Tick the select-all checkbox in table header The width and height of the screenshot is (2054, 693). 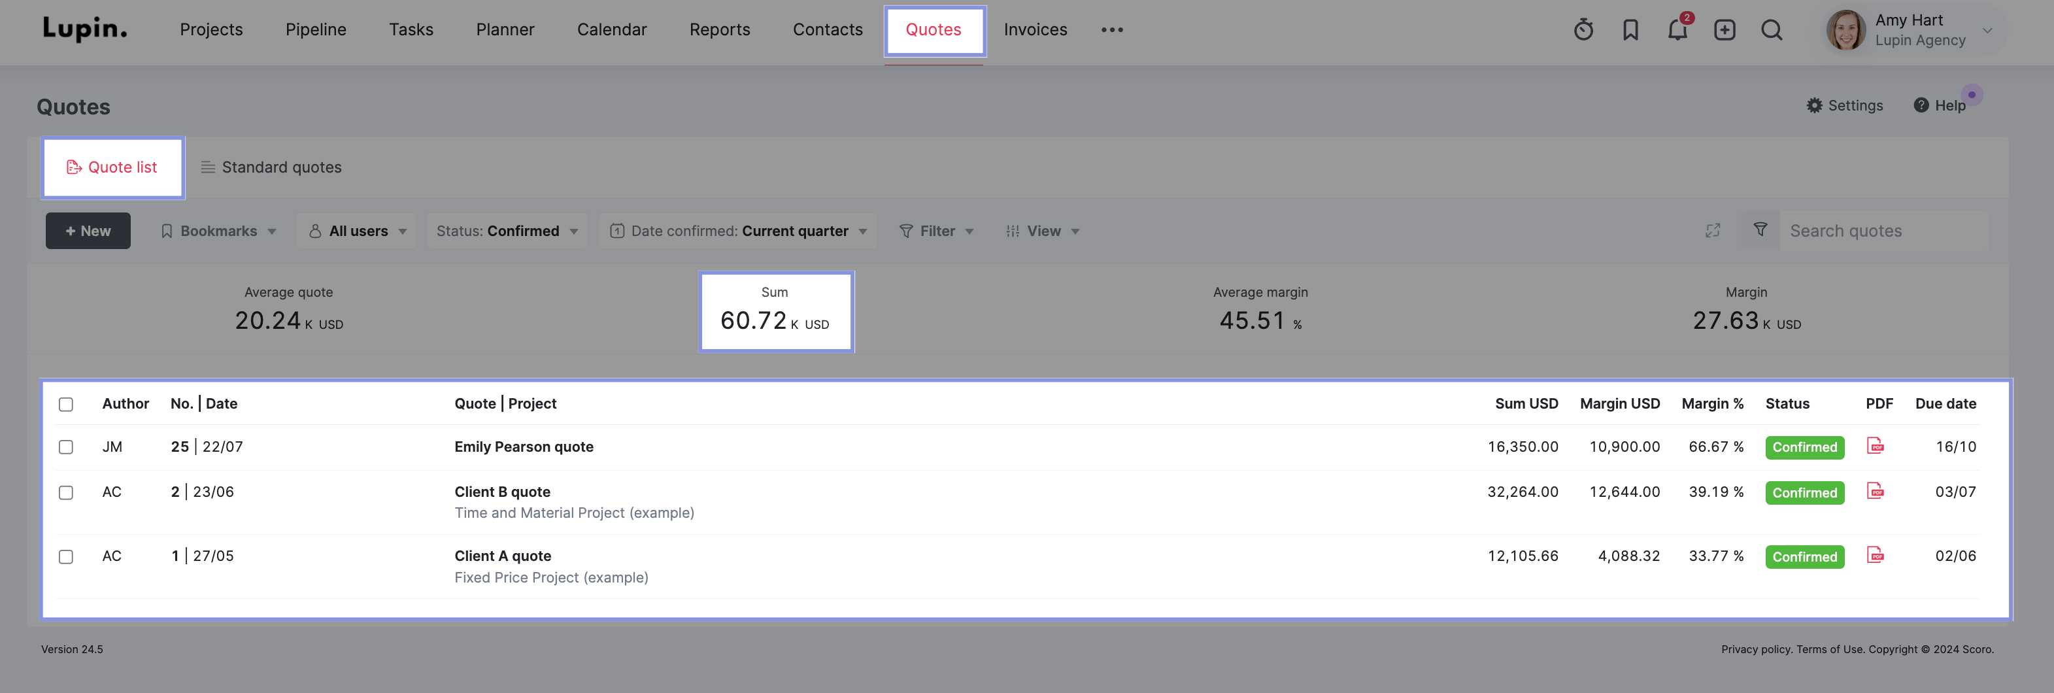point(66,404)
